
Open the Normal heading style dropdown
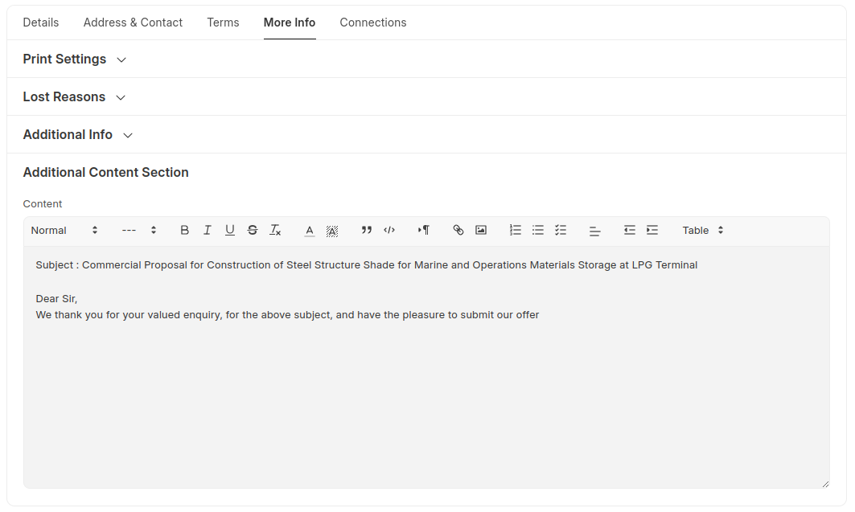coord(64,230)
